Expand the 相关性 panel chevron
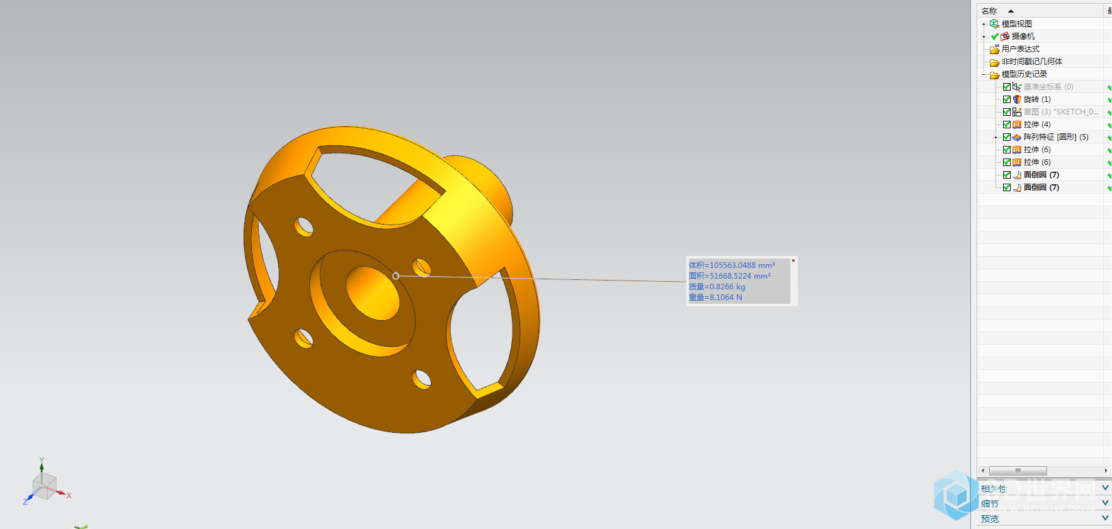This screenshot has height=529, width=1112. (x=1105, y=488)
